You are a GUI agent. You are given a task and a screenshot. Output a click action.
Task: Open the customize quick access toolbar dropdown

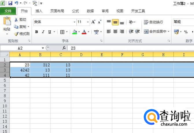(41, 3)
